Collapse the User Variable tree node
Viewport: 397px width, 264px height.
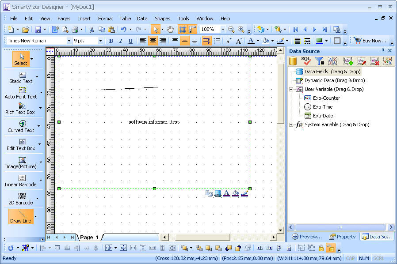(291, 89)
